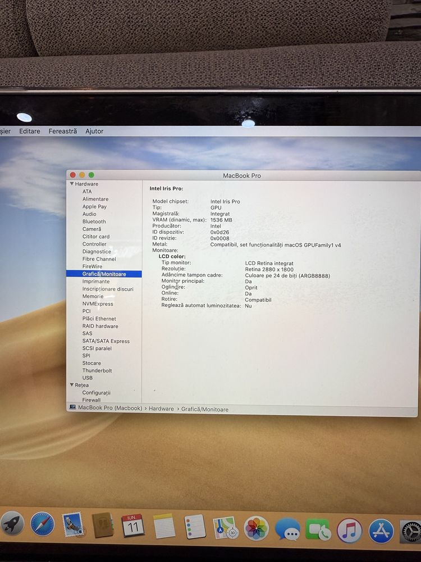Screen dimensions: 421x562
Task: Open System Preferences gear icon
Action: point(411,532)
